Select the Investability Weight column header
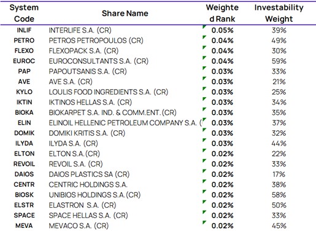The width and height of the screenshot is (316, 231). tap(279, 13)
